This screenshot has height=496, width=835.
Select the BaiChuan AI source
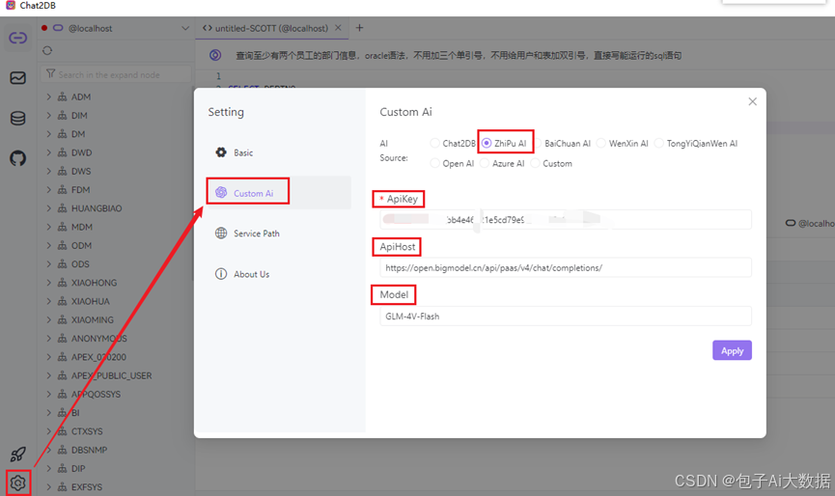pyautogui.click(x=538, y=143)
